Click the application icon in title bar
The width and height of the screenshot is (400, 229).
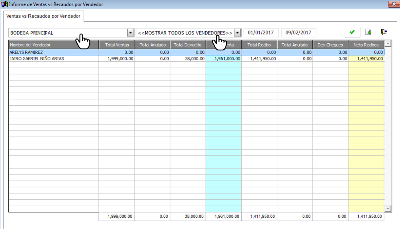[4, 4]
